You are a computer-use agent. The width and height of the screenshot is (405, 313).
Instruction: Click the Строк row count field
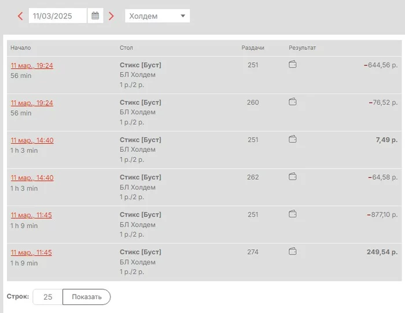(x=48, y=297)
